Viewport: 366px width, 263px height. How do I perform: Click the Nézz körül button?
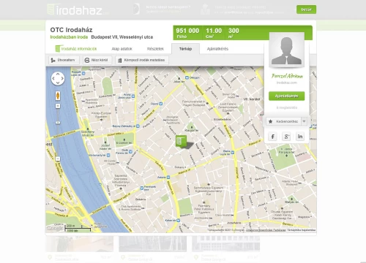pyautogui.click(x=97, y=60)
